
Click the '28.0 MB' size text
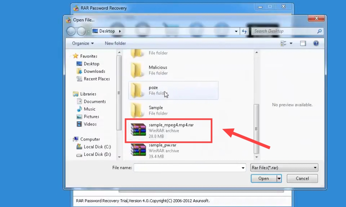click(156, 136)
